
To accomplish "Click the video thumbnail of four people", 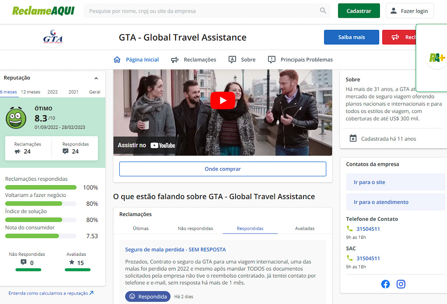I will (223, 112).
